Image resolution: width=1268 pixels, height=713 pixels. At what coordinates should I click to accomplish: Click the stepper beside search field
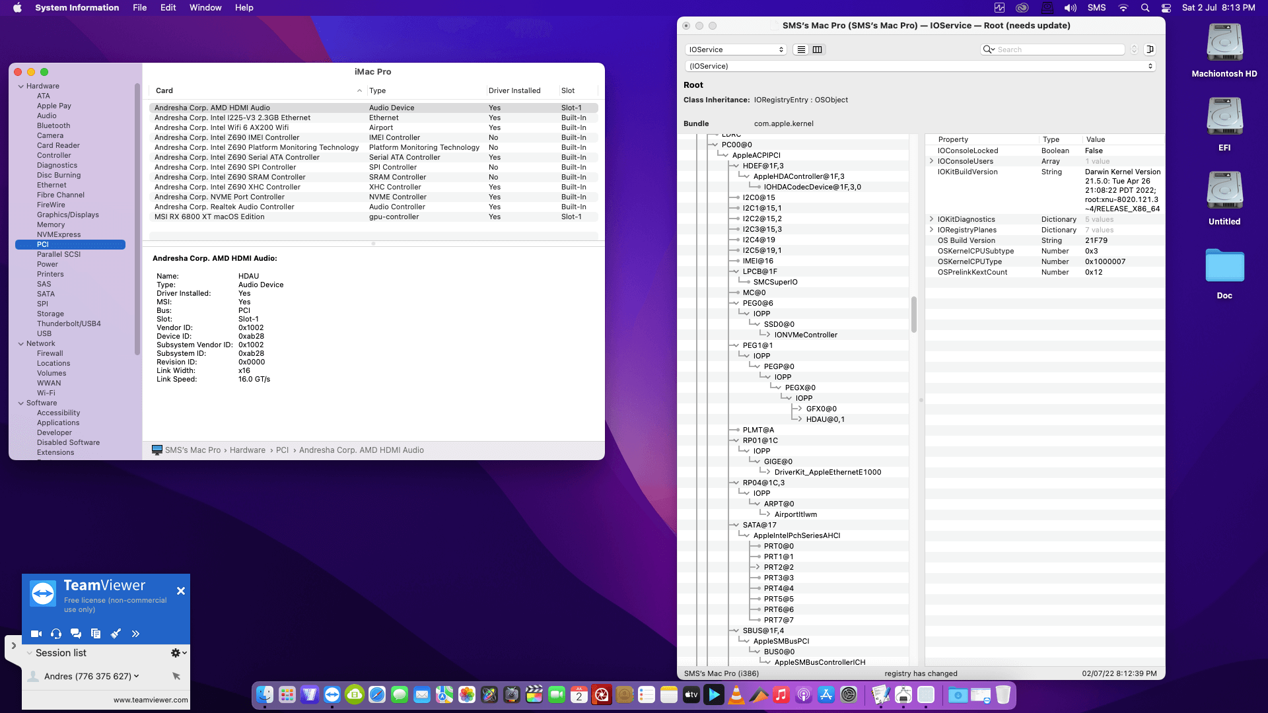tap(1134, 50)
